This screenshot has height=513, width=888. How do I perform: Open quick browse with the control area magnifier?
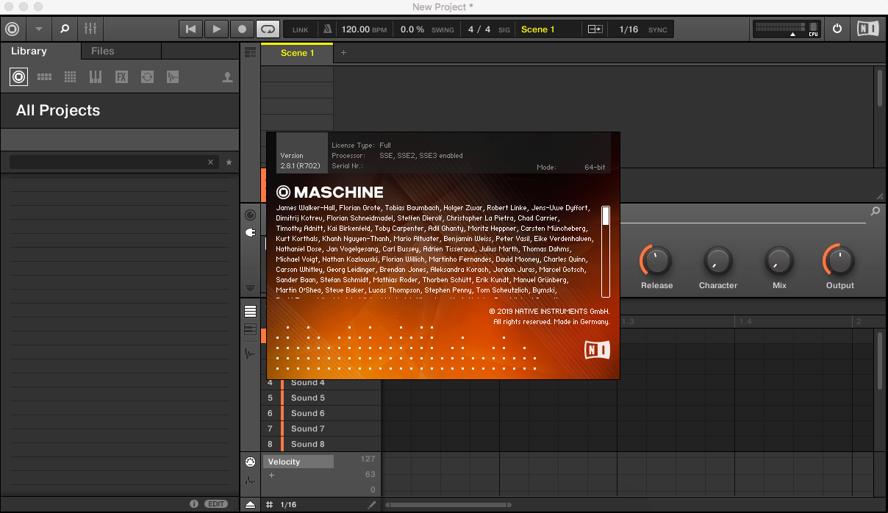point(875,212)
